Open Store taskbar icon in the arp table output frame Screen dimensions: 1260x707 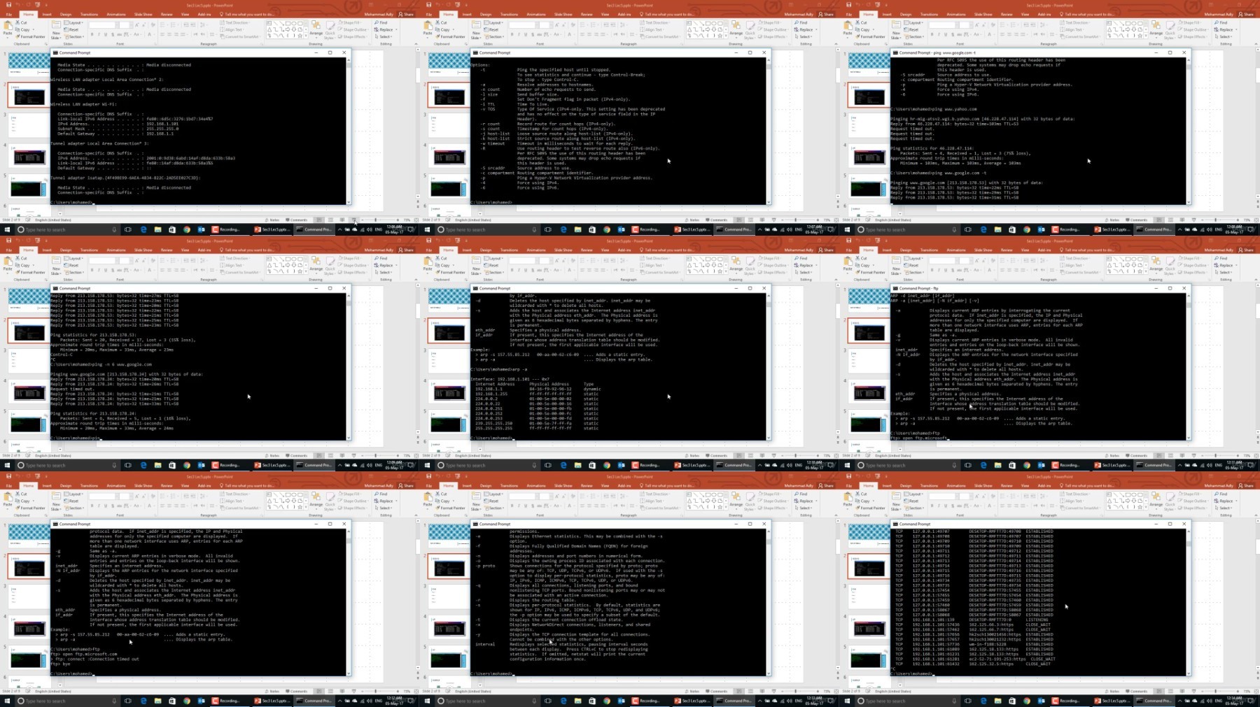pos(592,465)
